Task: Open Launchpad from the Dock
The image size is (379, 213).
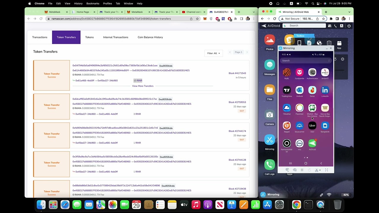Action: click(x=53, y=205)
